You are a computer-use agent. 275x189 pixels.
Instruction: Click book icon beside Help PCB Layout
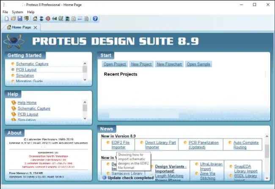click(x=14, y=114)
